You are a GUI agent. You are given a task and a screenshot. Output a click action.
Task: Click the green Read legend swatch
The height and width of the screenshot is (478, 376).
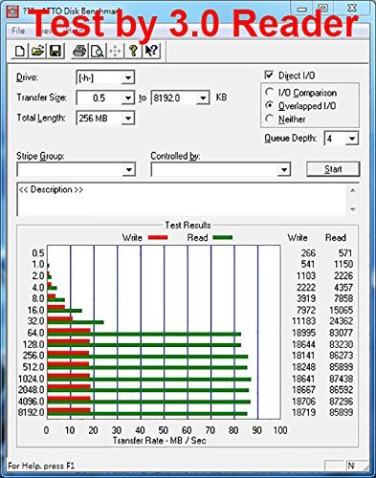[x=222, y=237]
